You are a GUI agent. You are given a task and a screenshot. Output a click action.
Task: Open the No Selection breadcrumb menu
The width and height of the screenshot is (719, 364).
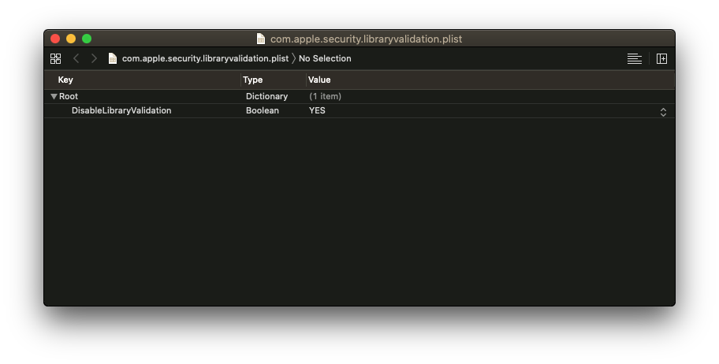(x=325, y=58)
